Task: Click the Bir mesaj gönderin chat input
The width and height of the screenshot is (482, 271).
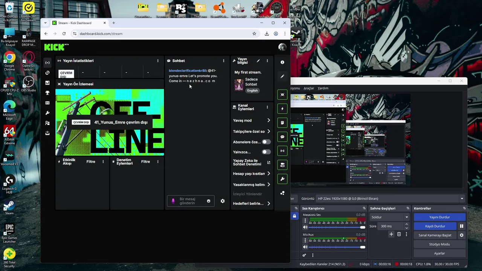Action: [x=191, y=201]
